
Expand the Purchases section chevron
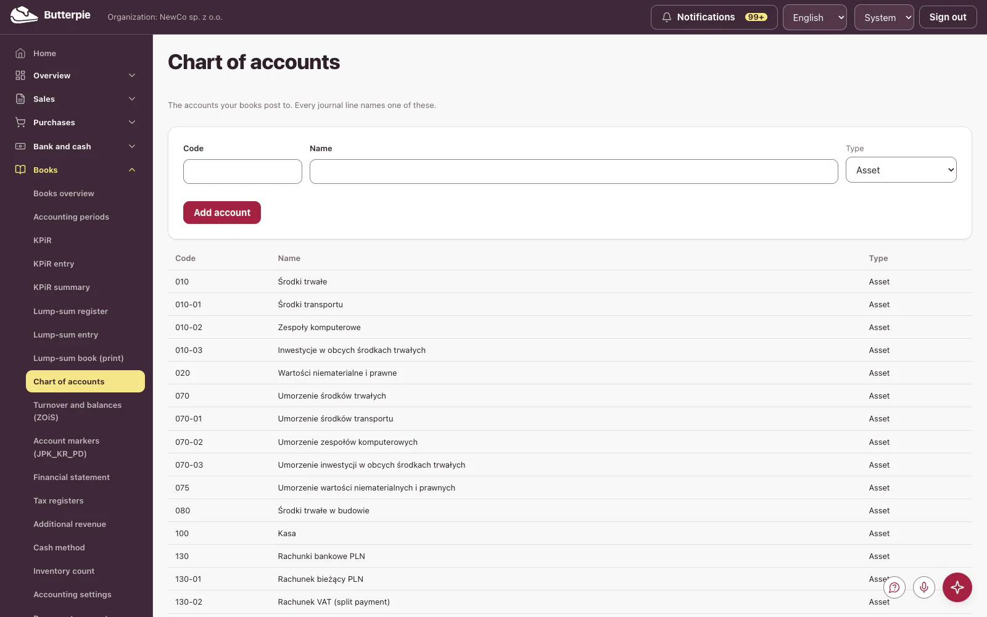click(x=132, y=122)
